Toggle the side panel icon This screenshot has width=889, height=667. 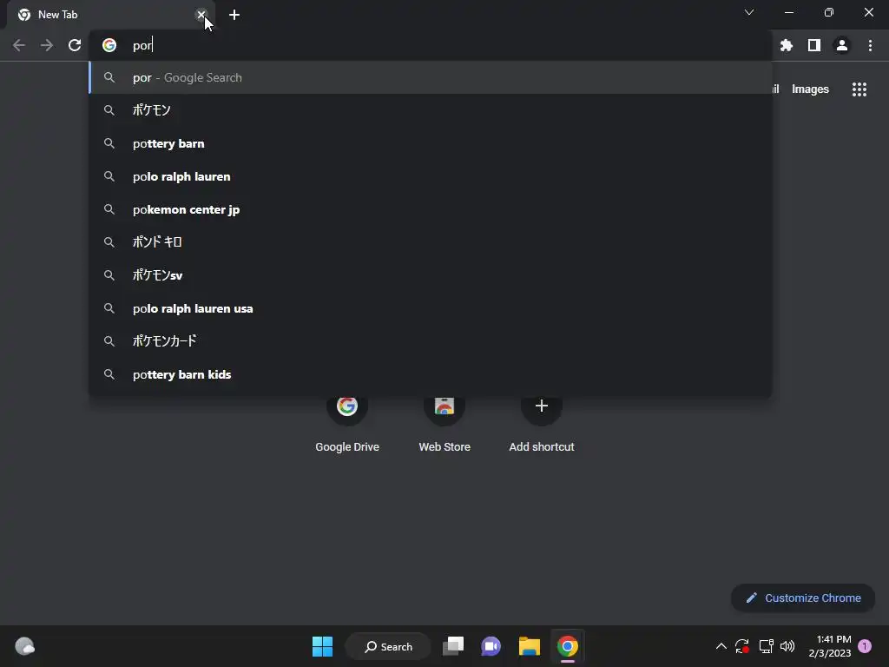pos(814,45)
